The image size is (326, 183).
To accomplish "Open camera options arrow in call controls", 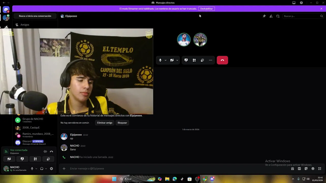I will pos(177,60).
